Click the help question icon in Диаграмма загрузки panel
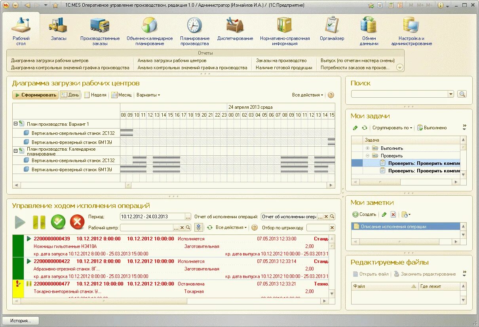This screenshot has height=327, width=479. 331,95
